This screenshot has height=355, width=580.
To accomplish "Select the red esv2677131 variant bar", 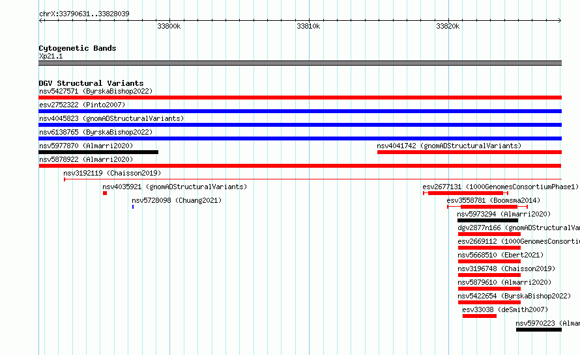I will point(466,193).
